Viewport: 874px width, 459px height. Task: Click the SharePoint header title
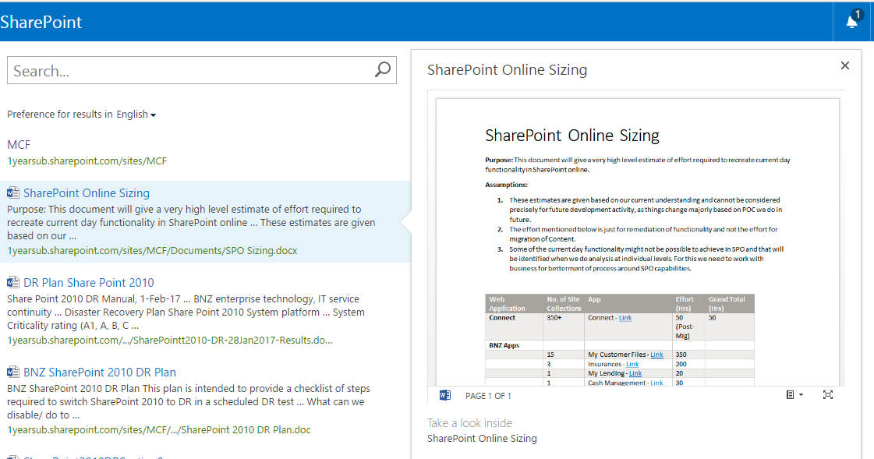pyautogui.click(x=42, y=22)
